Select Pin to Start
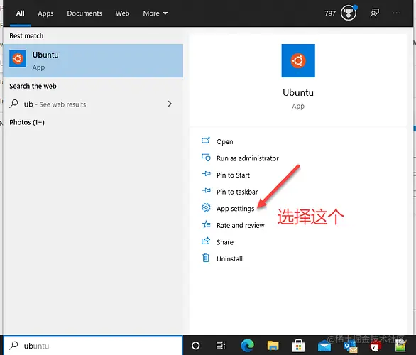 [233, 175]
